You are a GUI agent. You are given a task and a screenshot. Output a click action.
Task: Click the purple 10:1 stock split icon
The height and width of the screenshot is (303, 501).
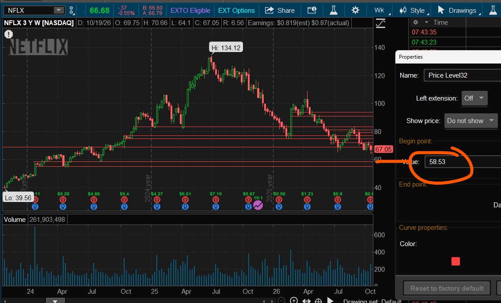point(258,205)
